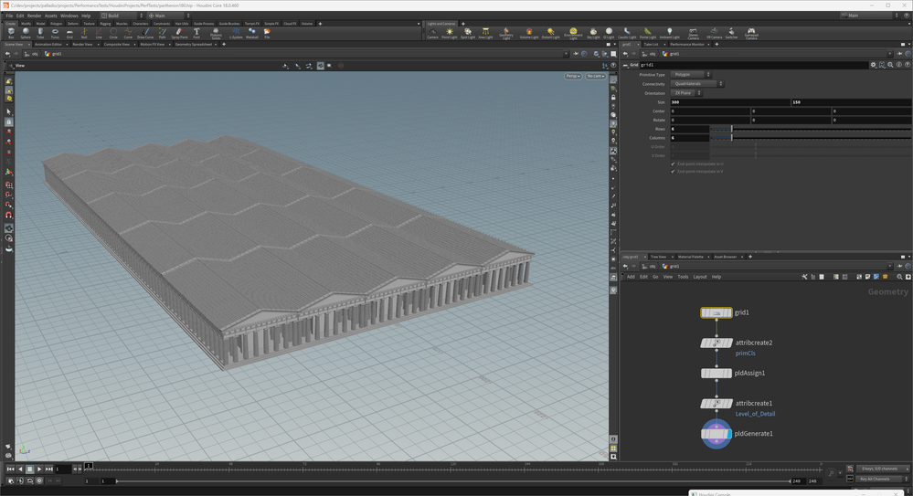Open the Render menu
The image size is (913, 496).
pos(34,16)
